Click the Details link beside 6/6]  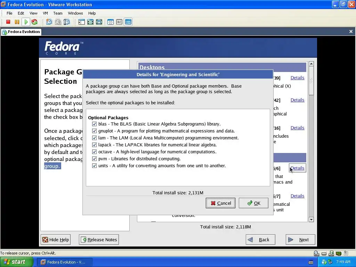point(298,168)
